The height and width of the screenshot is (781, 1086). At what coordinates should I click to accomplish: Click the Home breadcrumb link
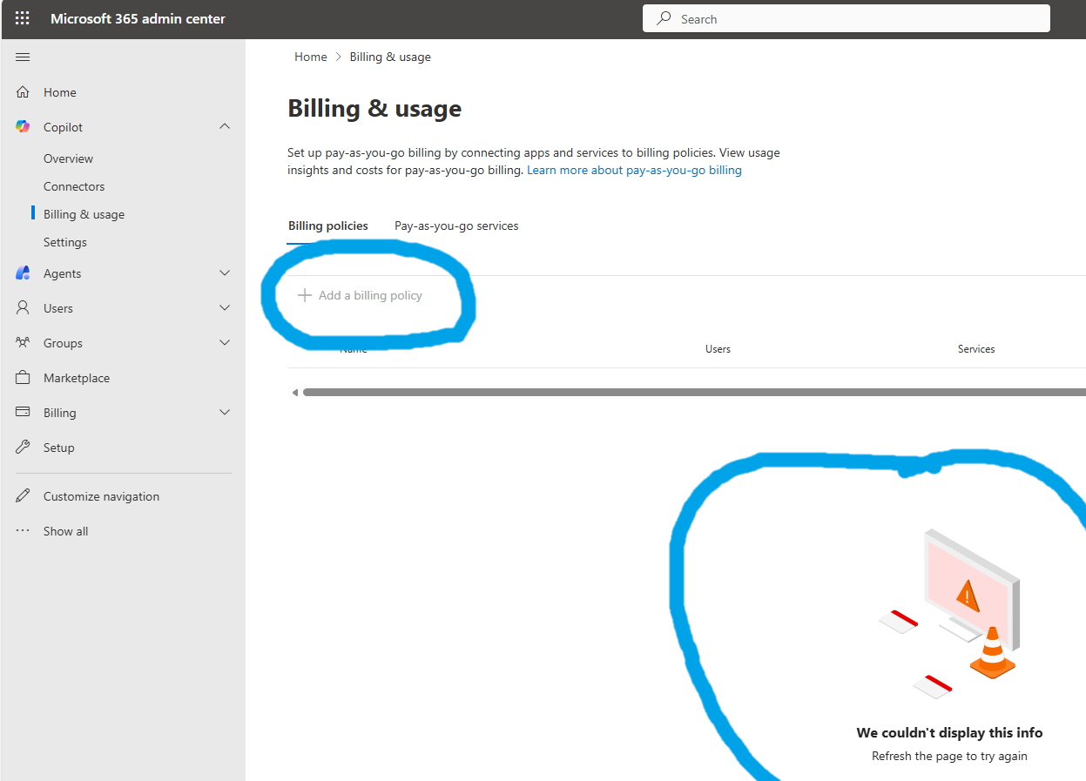click(310, 56)
